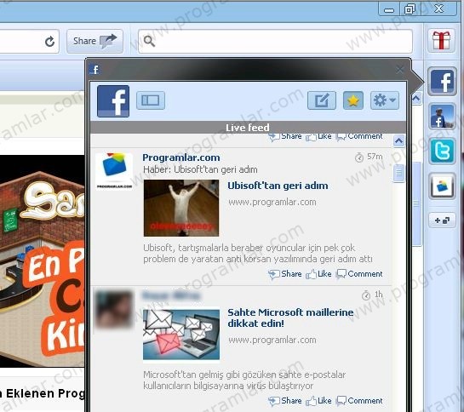Open the Ubisoft post thumbnail image
Viewport: 464px width, 412px height.
click(181, 208)
